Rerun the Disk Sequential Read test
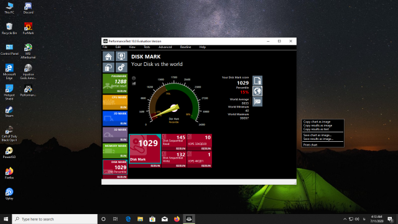398x224 pixels. pyautogui.click(x=180, y=149)
